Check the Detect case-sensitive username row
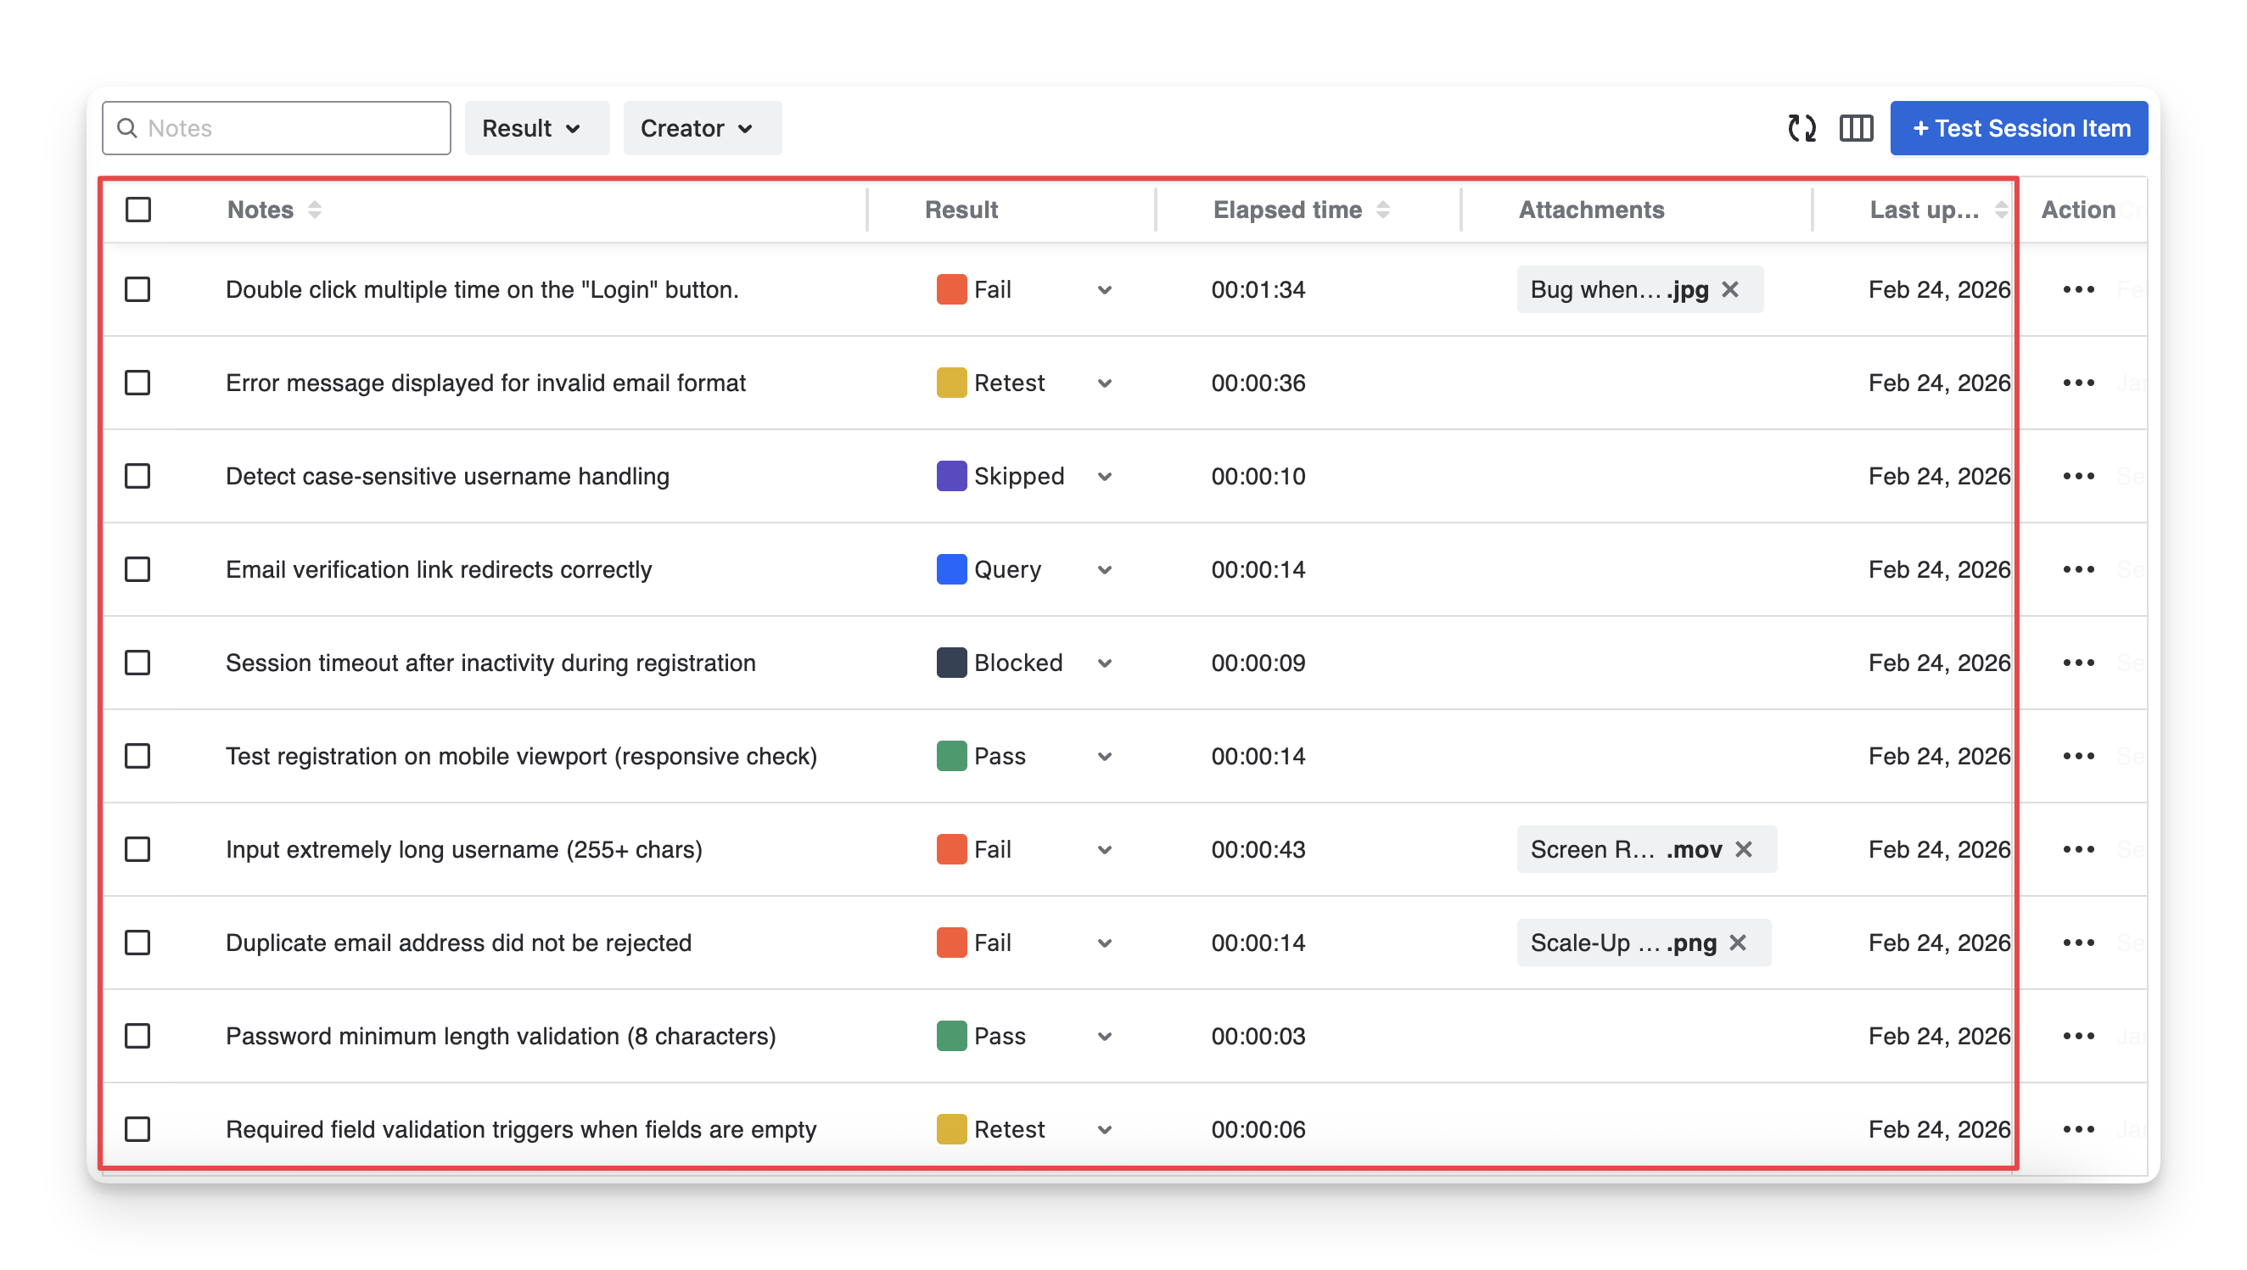This screenshot has width=2247, height=1270. point(137,476)
